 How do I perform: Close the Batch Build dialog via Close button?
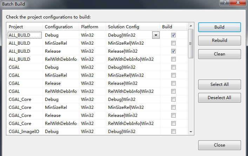tap(219, 145)
